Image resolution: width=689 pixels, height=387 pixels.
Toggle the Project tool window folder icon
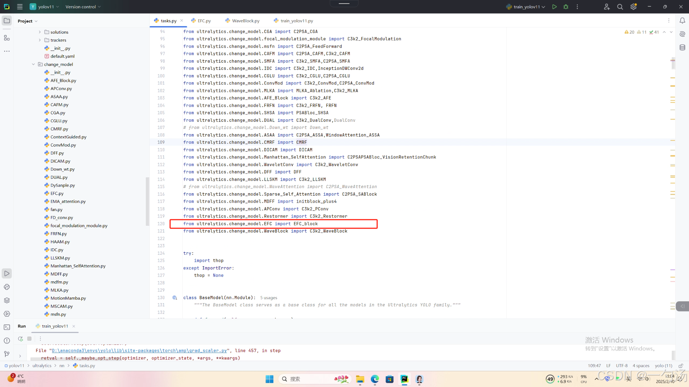tap(7, 21)
